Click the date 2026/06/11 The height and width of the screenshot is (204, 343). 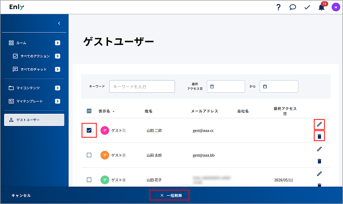point(284,180)
